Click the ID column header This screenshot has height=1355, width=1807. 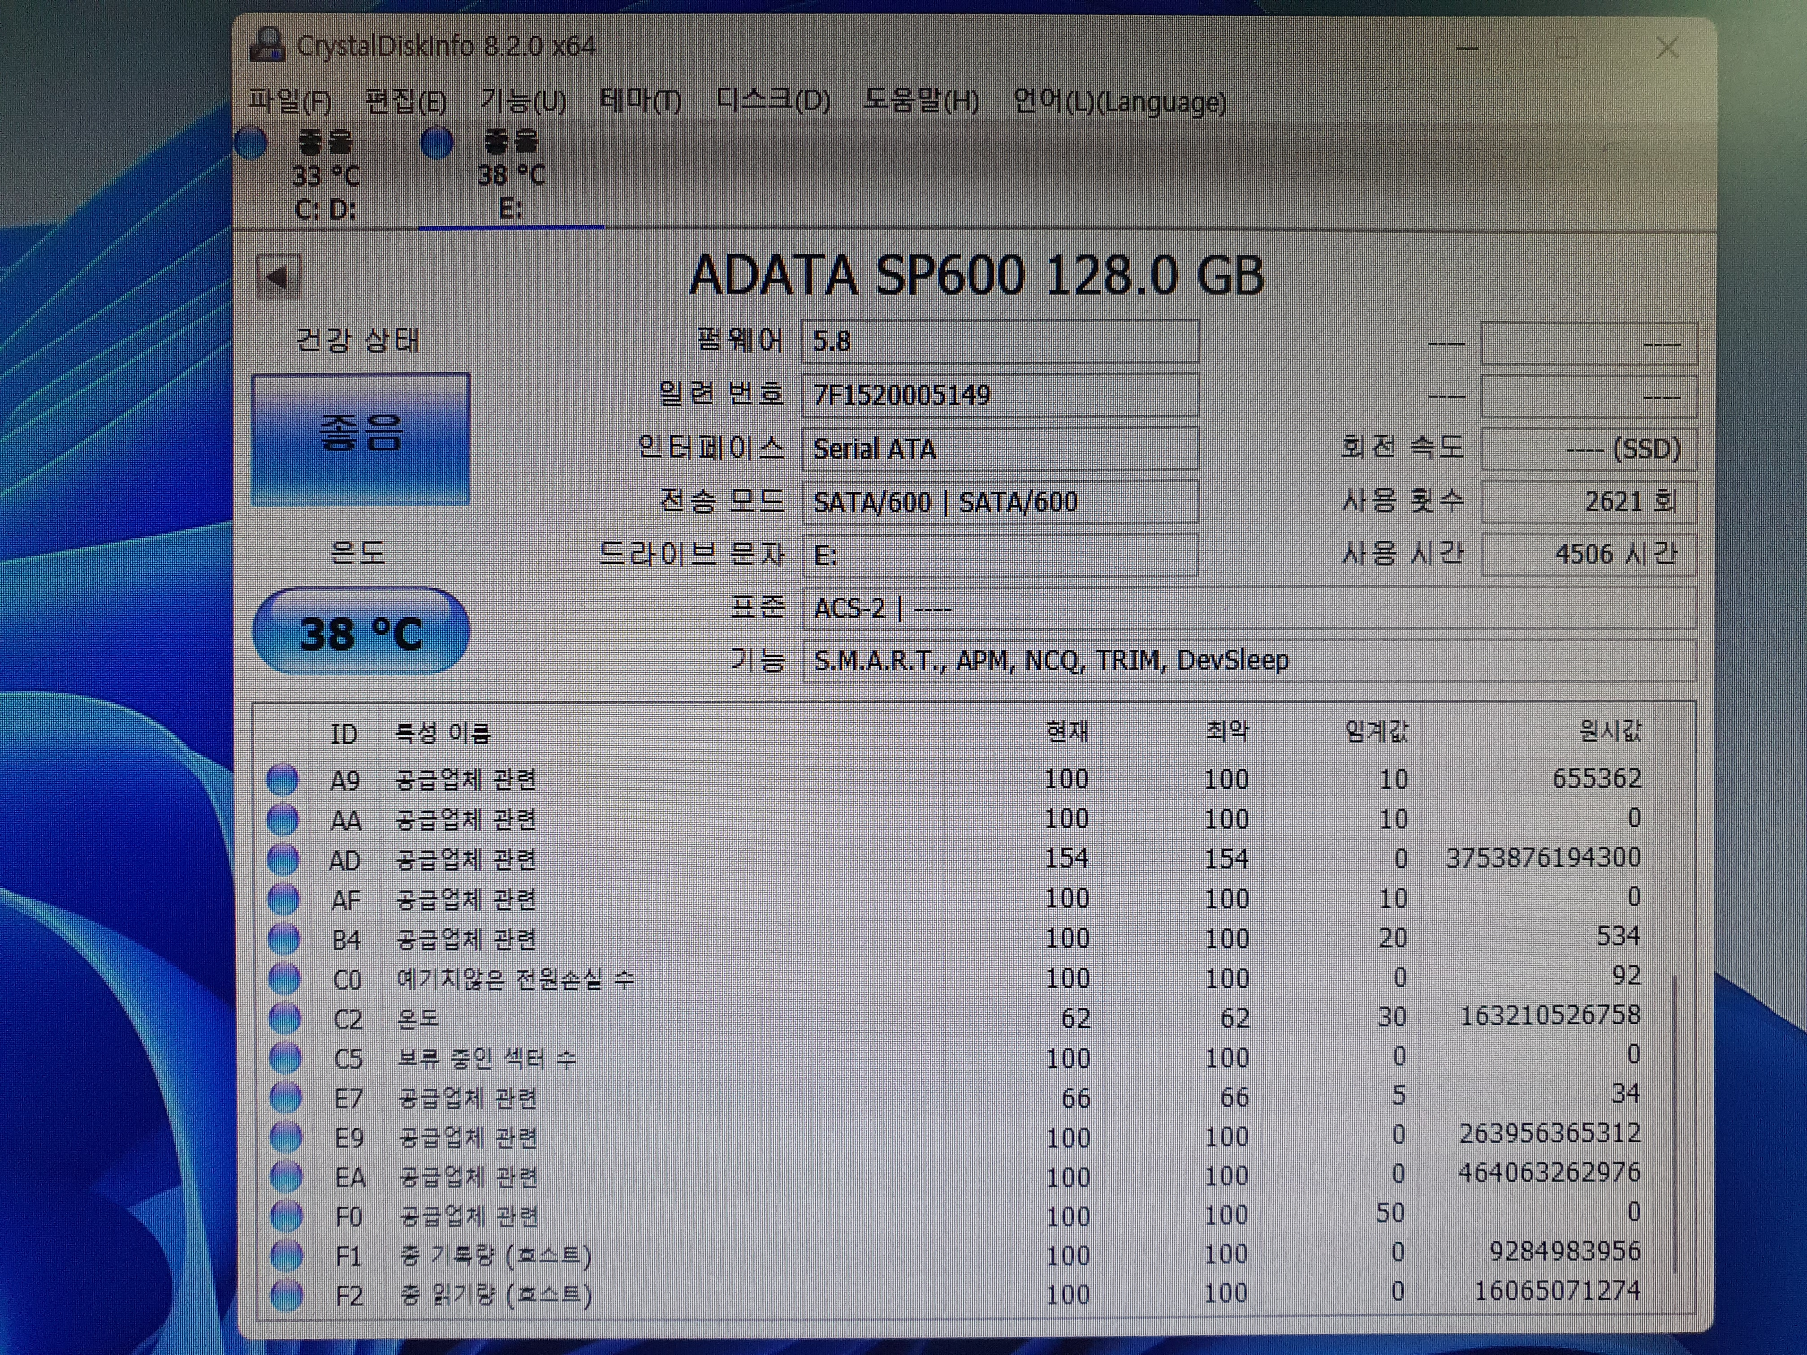(344, 734)
